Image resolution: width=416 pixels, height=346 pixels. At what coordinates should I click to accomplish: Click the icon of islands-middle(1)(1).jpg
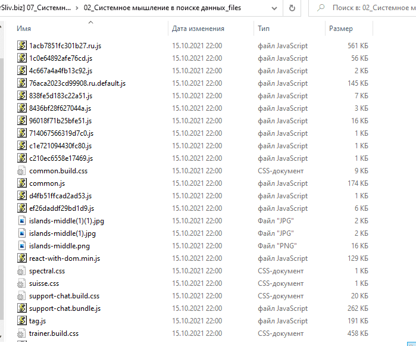23,221
